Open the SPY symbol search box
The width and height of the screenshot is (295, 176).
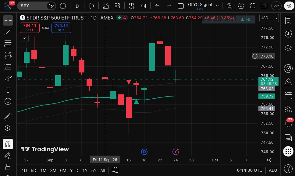(36, 6)
